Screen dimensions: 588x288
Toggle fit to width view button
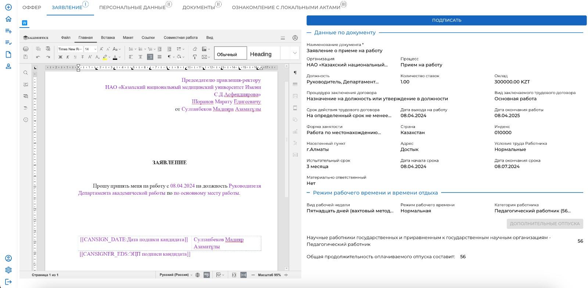pyautogui.click(x=243, y=275)
